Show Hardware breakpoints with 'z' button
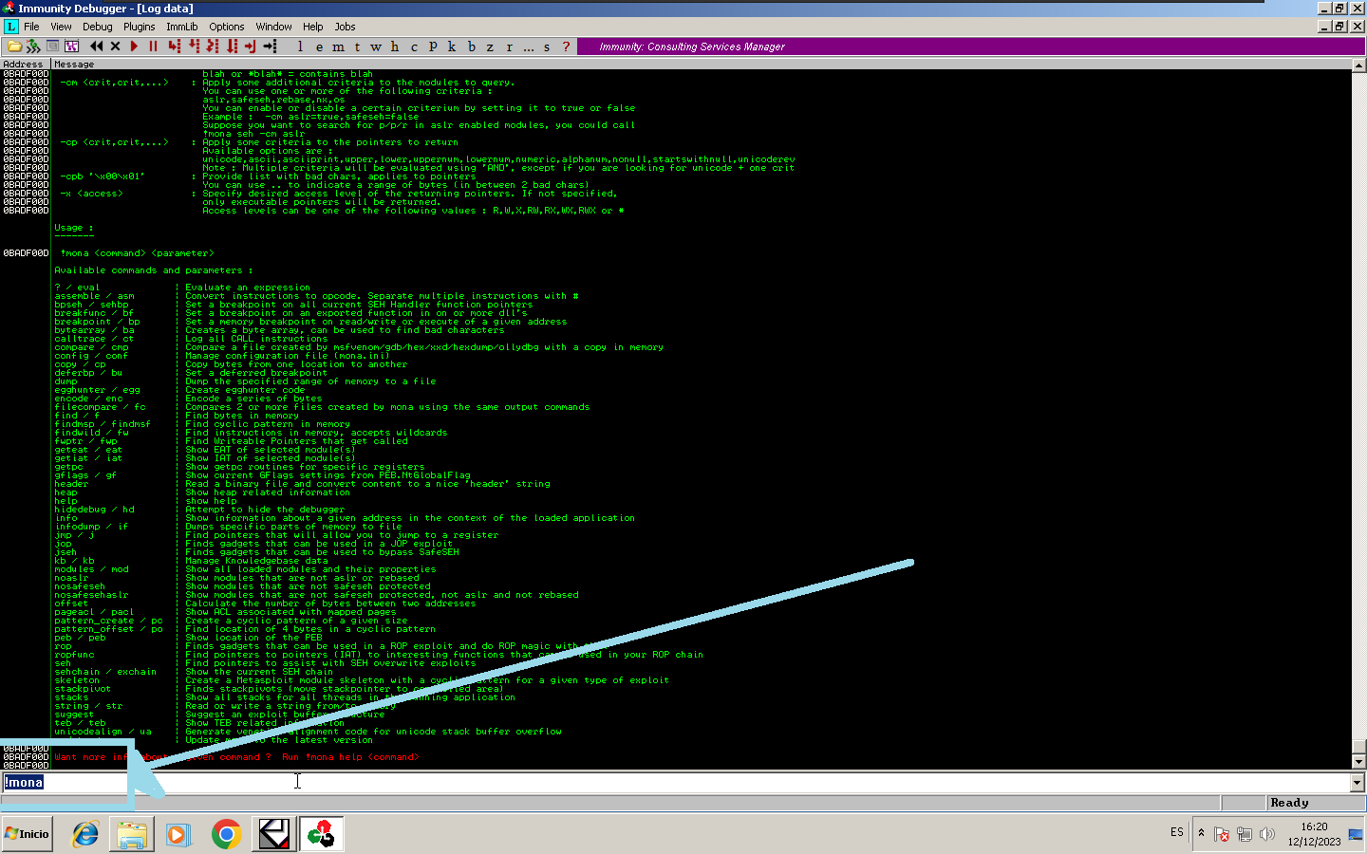The width and height of the screenshot is (1367, 854). (x=490, y=46)
